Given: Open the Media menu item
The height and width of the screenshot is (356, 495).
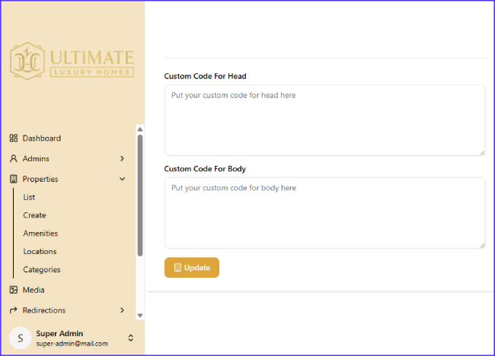Looking at the screenshot, I should click(34, 290).
